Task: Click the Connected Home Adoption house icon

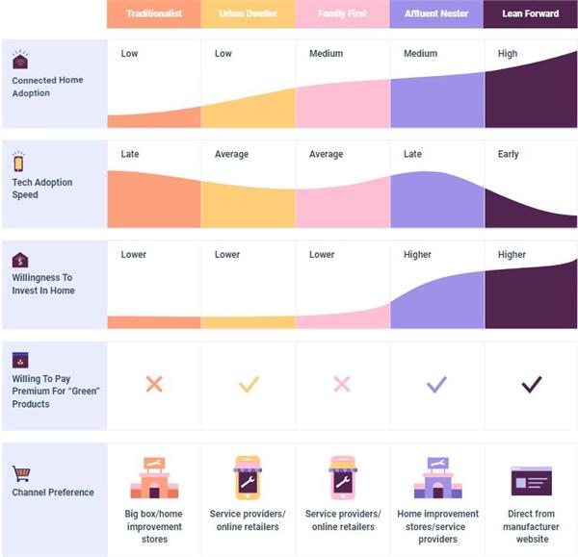Action: tap(20, 60)
